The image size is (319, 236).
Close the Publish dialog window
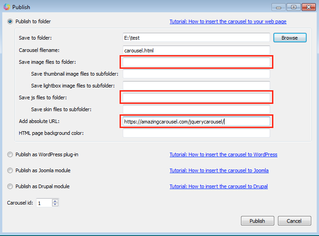pyautogui.click(x=308, y=7)
